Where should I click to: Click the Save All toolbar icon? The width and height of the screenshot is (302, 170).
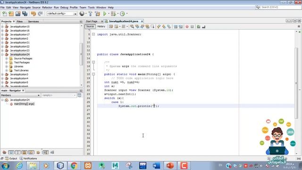pos(25,14)
